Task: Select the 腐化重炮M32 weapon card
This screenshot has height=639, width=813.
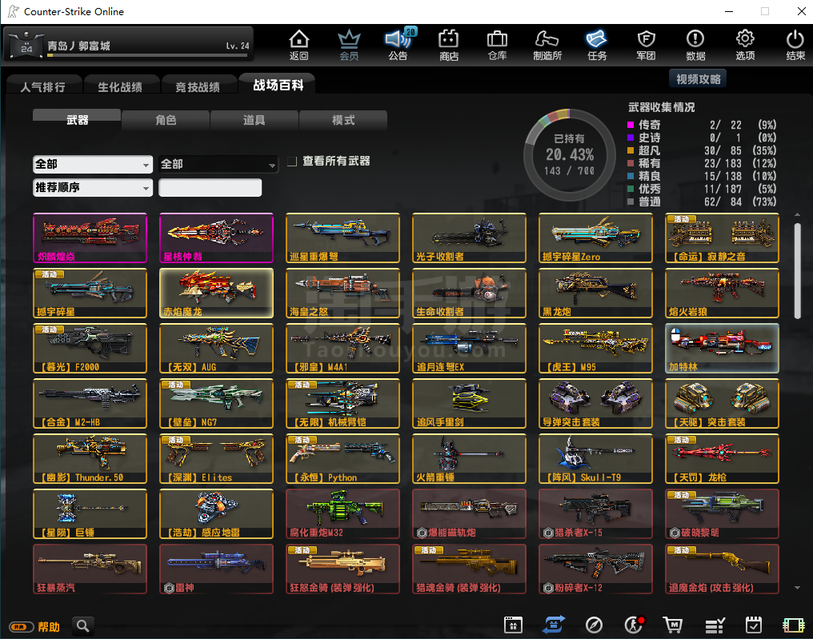Action: pyautogui.click(x=342, y=514)
